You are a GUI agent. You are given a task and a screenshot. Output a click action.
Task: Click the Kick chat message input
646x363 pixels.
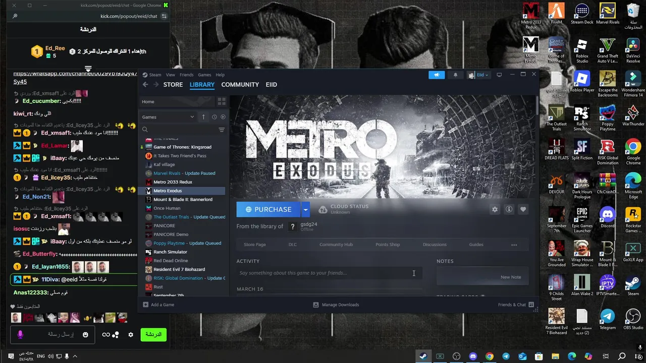(x=52, y=334)
